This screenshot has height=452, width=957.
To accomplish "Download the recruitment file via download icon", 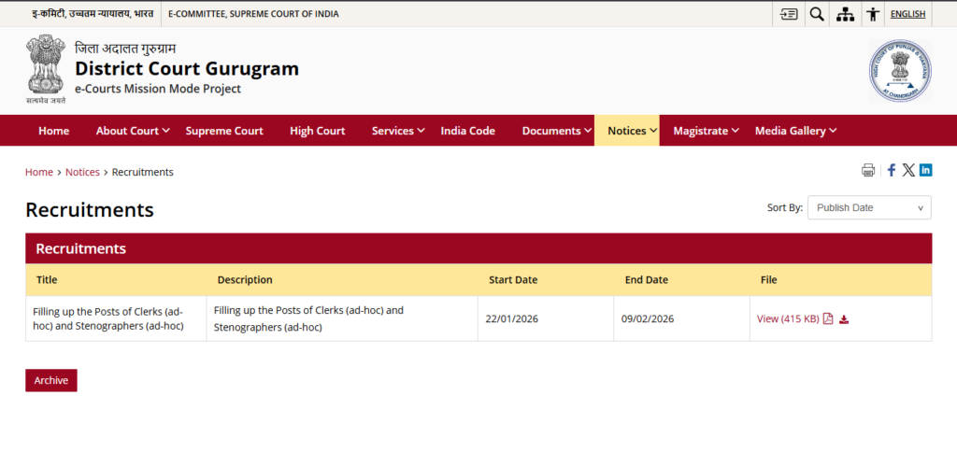I will (x=844, y=319).
